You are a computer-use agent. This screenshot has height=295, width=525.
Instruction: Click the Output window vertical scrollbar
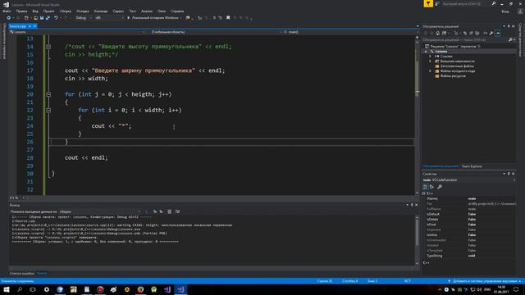click(418, 240)
